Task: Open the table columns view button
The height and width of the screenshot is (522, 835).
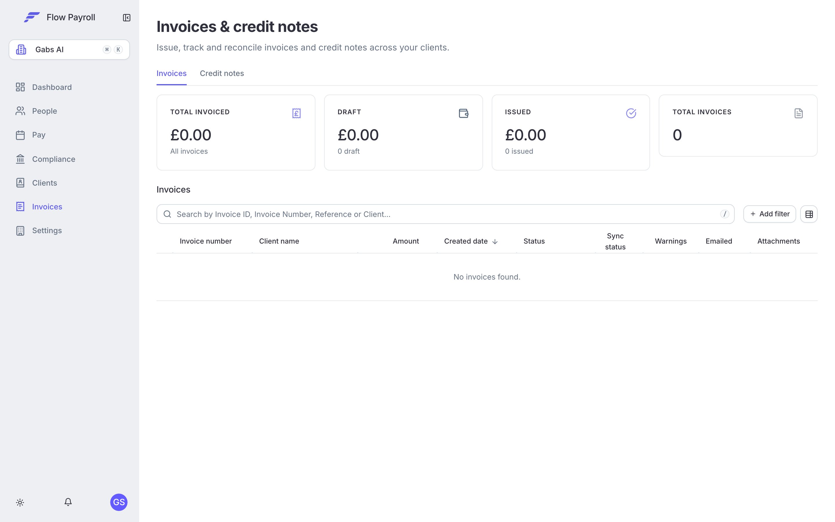Action: click(809, 214)
